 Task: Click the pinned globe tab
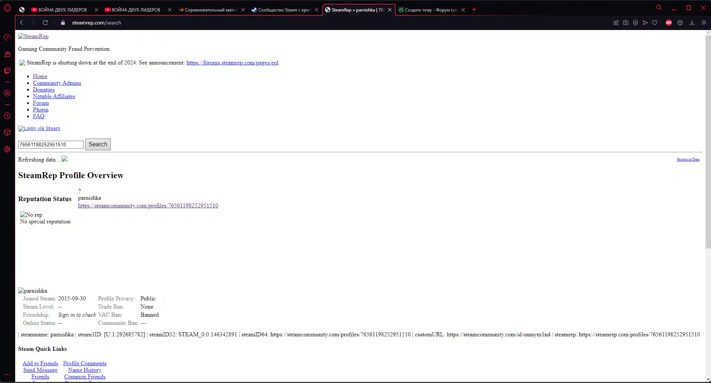click(x=22, y=10)
